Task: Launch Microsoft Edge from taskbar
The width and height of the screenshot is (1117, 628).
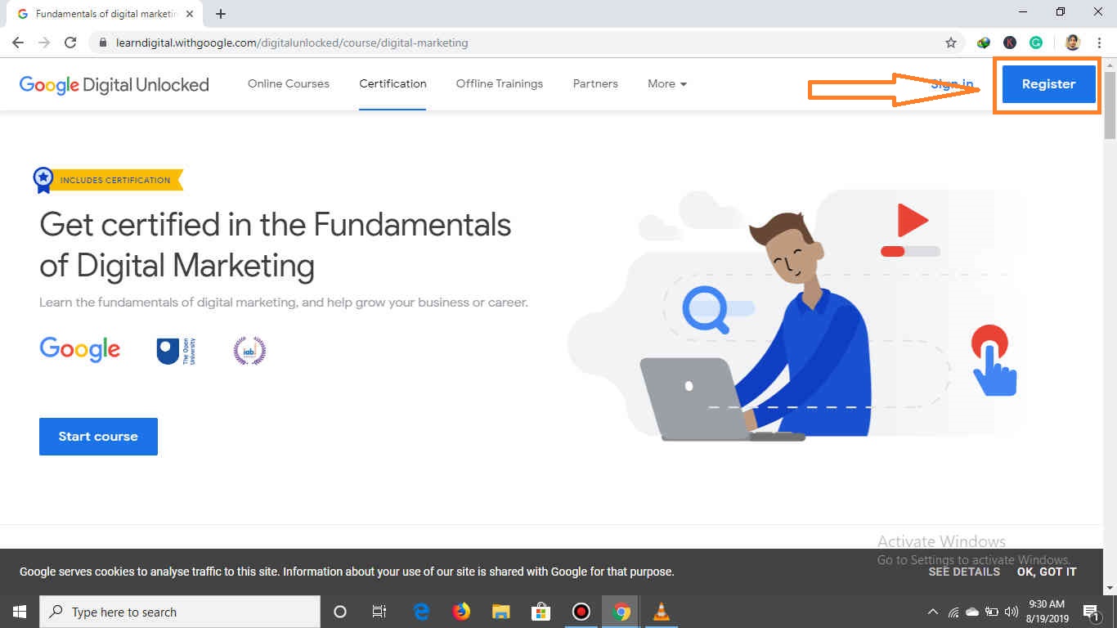Action: point(422,612)
